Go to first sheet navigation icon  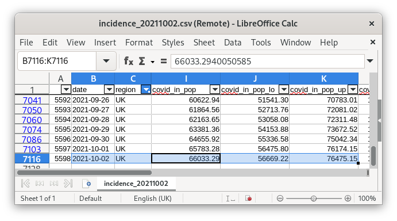tap(26, 183)
